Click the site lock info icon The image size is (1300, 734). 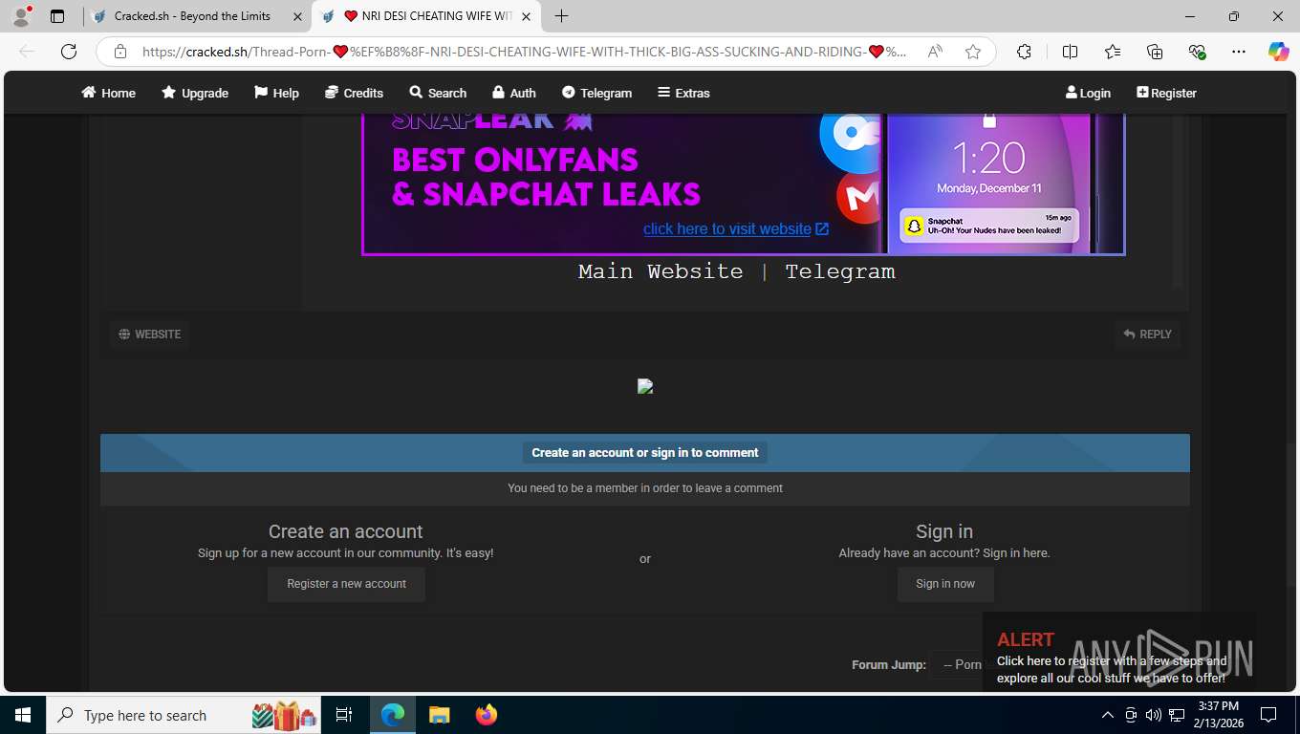coord(120,52)
